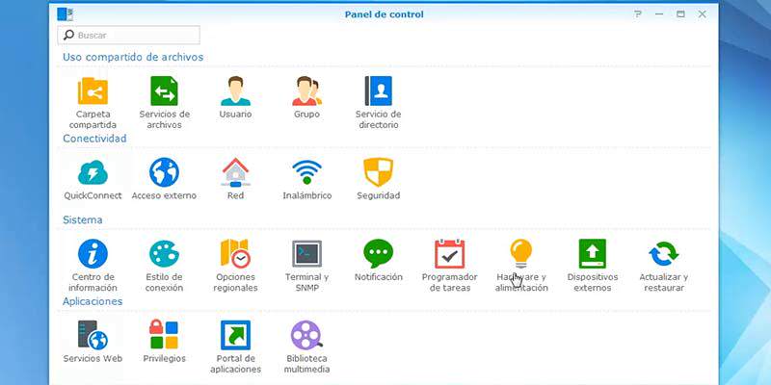This screenshot has height=385, width=771.
Task: Open Hardware y alimentación lightbulb icon
Action: [520, 254]
